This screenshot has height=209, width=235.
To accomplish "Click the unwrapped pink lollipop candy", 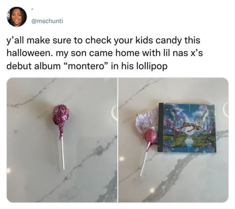I will click(x=150, y=135).
